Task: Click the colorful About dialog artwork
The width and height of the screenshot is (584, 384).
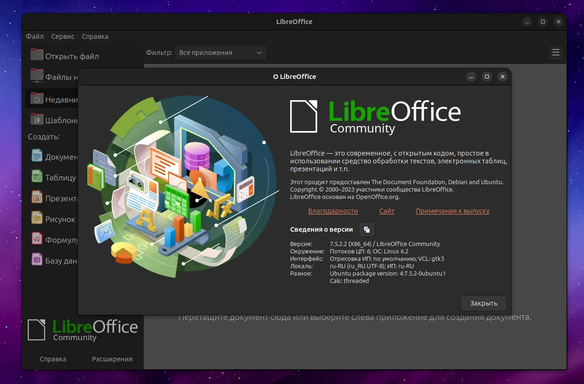Action: 182,186
